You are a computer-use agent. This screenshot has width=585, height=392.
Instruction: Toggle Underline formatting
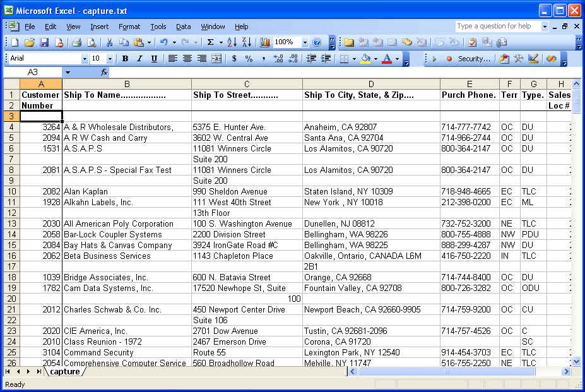click(154, 59)
